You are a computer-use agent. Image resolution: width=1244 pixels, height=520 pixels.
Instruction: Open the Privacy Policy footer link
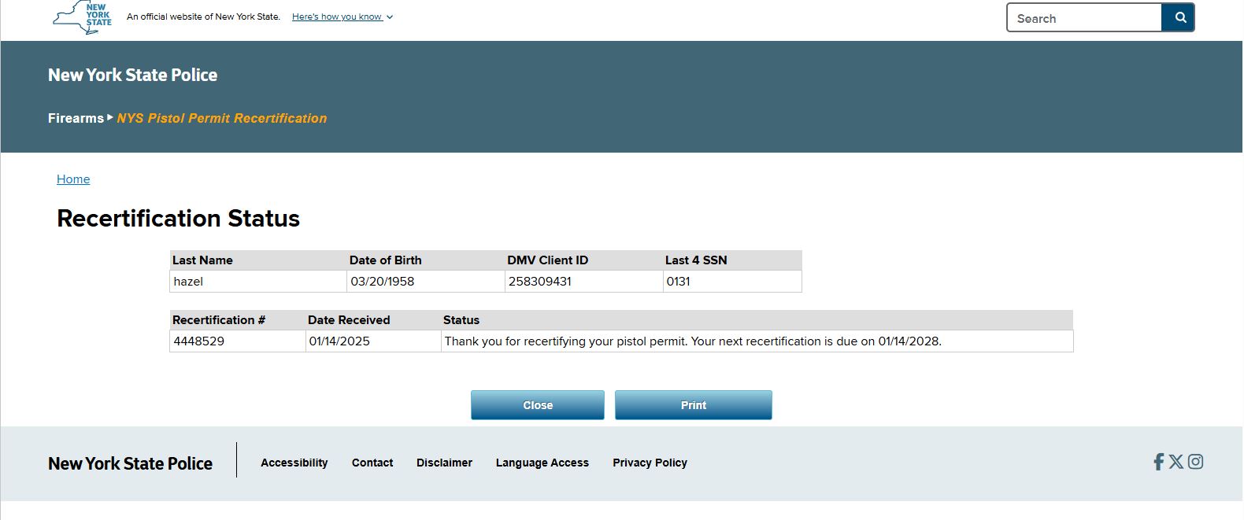(650, 463)
